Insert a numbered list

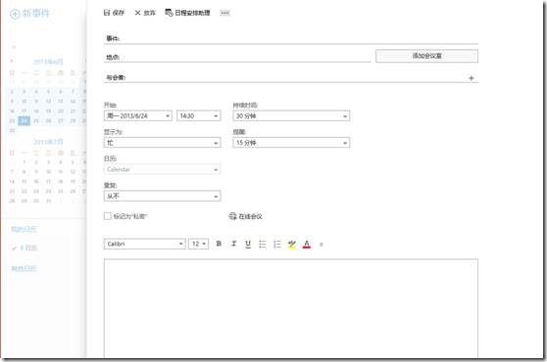click(277, 244)
